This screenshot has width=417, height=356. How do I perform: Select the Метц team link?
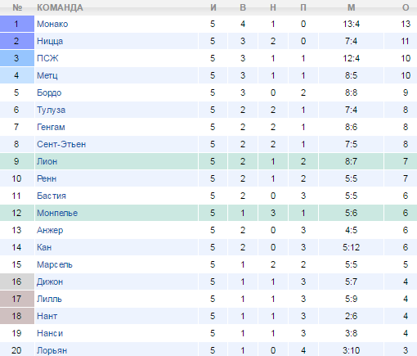point(47,75)
